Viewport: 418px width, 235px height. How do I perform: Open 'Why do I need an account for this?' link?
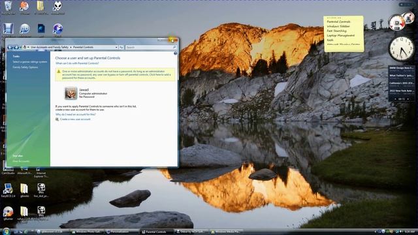coord(76,114)
